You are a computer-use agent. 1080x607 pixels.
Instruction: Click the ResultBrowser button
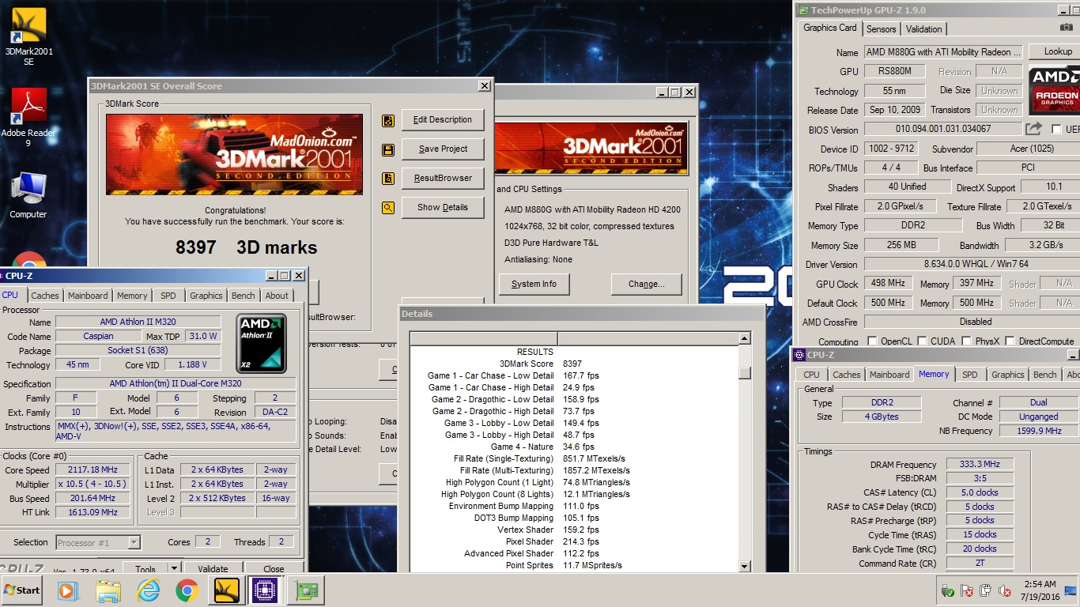point(443,179)
